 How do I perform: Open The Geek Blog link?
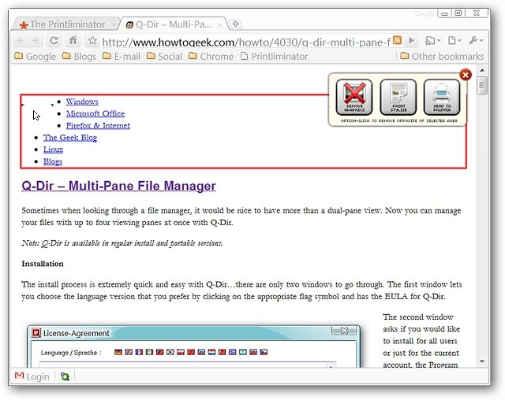tap(70, 138)
